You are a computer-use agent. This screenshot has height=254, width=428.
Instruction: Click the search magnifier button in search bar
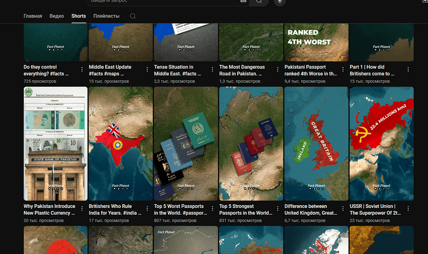259,2
